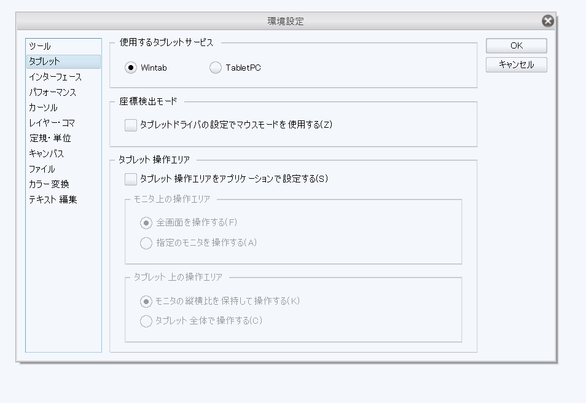The height and width of the screenshot is (403, 586).
Task: Open 定規・単位 settings category
Action: (50, 138)
